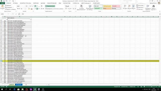Open Find and Select binoculars
The width and height of the screenshot is (161, 91).
(153, 8)
